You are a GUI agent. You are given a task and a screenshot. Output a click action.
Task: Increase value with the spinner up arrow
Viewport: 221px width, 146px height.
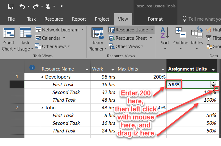point(213,83)
